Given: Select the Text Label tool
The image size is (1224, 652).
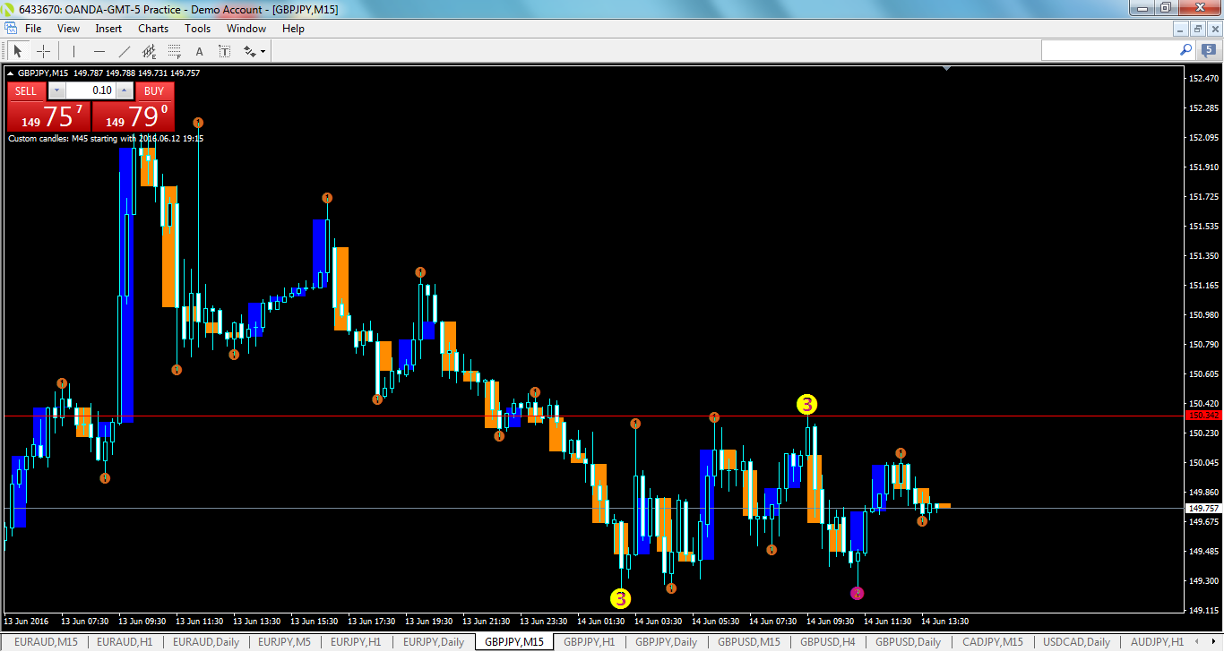Looking at the screenshot, I should (x=224, y=51).
